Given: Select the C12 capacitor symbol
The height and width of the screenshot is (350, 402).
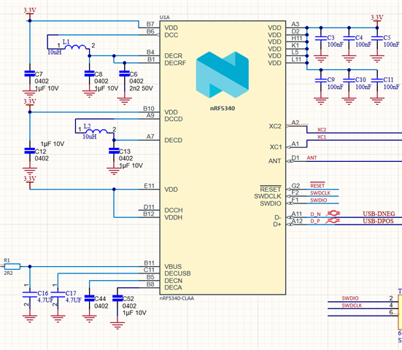Looking at the screenshot, I should [29, 151].
